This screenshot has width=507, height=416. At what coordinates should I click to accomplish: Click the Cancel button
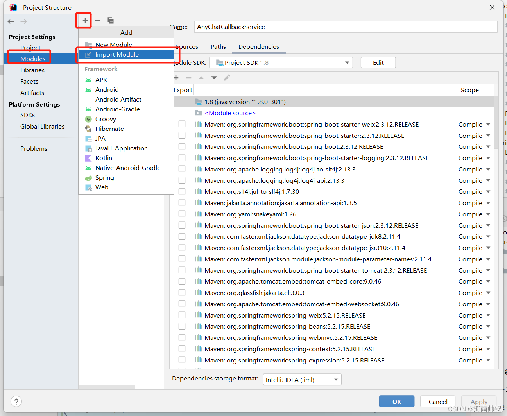(x=438, y=402)
